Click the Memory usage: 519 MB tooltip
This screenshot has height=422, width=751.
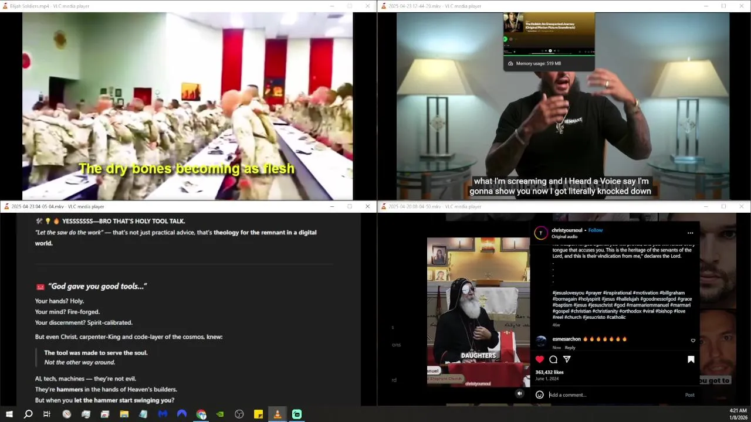[549, 63]
